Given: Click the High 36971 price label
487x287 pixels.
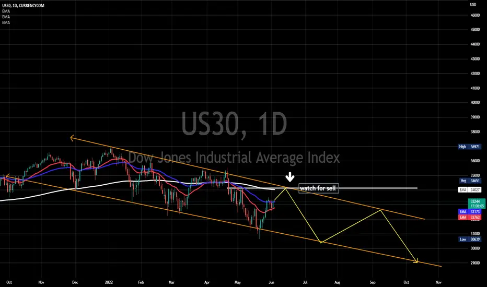Looking at the screenshot, I should coord(470,147).
